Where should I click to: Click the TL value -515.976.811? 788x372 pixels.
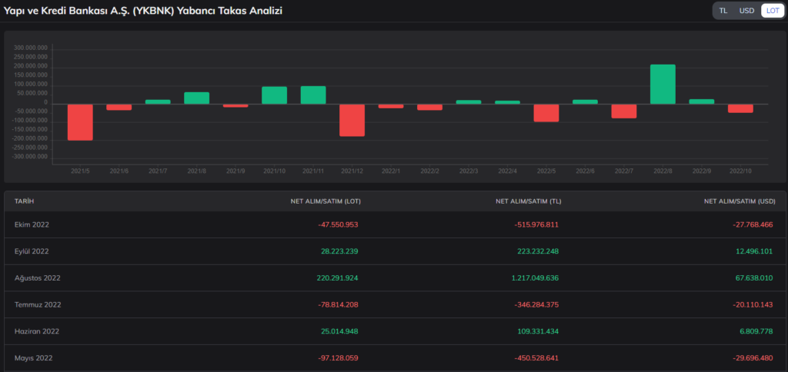536,224
